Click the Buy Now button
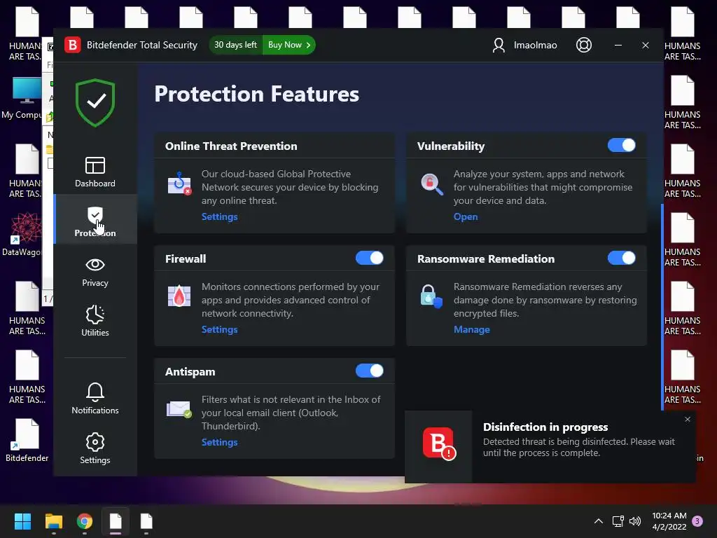Screen dimensions: 717x538 (x=289, y=45)
